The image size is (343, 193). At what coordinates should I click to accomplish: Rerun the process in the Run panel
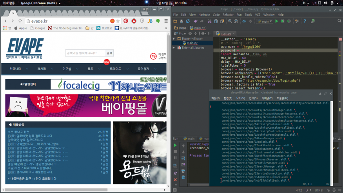coord(175,145)
